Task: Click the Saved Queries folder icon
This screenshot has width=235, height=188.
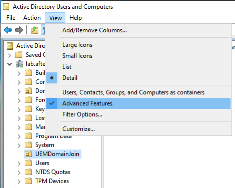Action: tap(19, 55)
